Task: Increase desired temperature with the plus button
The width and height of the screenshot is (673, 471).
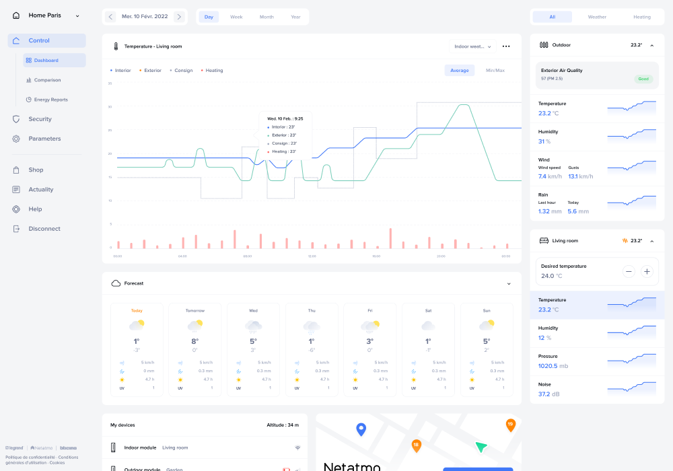Action: click(647, 271)
